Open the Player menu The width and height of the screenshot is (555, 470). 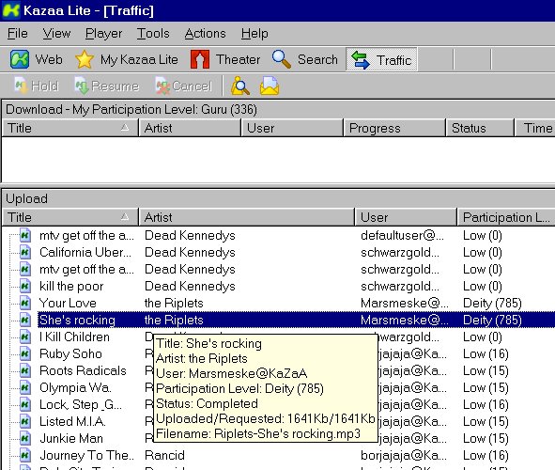click(x=103, y=33)
